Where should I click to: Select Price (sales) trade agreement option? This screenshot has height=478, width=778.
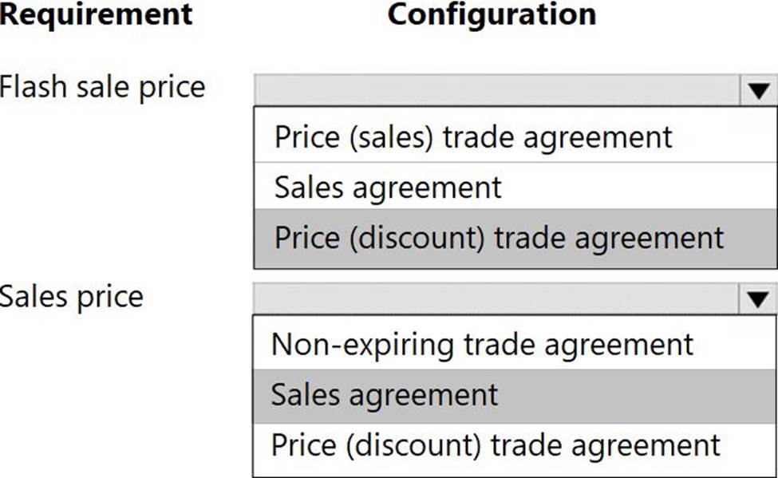[473, 136]
